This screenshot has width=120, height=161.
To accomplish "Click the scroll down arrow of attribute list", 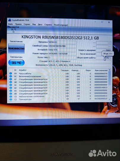I will [x=110, y=99].
